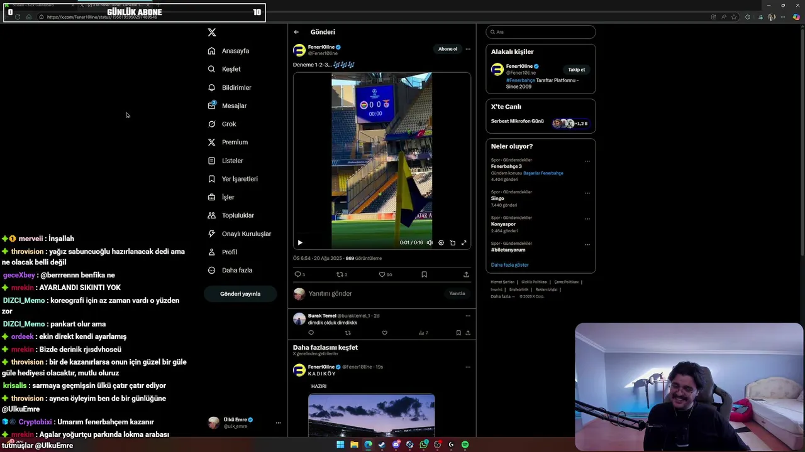805x452 pixels.
Task: Open İşler jobs page
Action: pyautogui.click(x=221, y=197)
